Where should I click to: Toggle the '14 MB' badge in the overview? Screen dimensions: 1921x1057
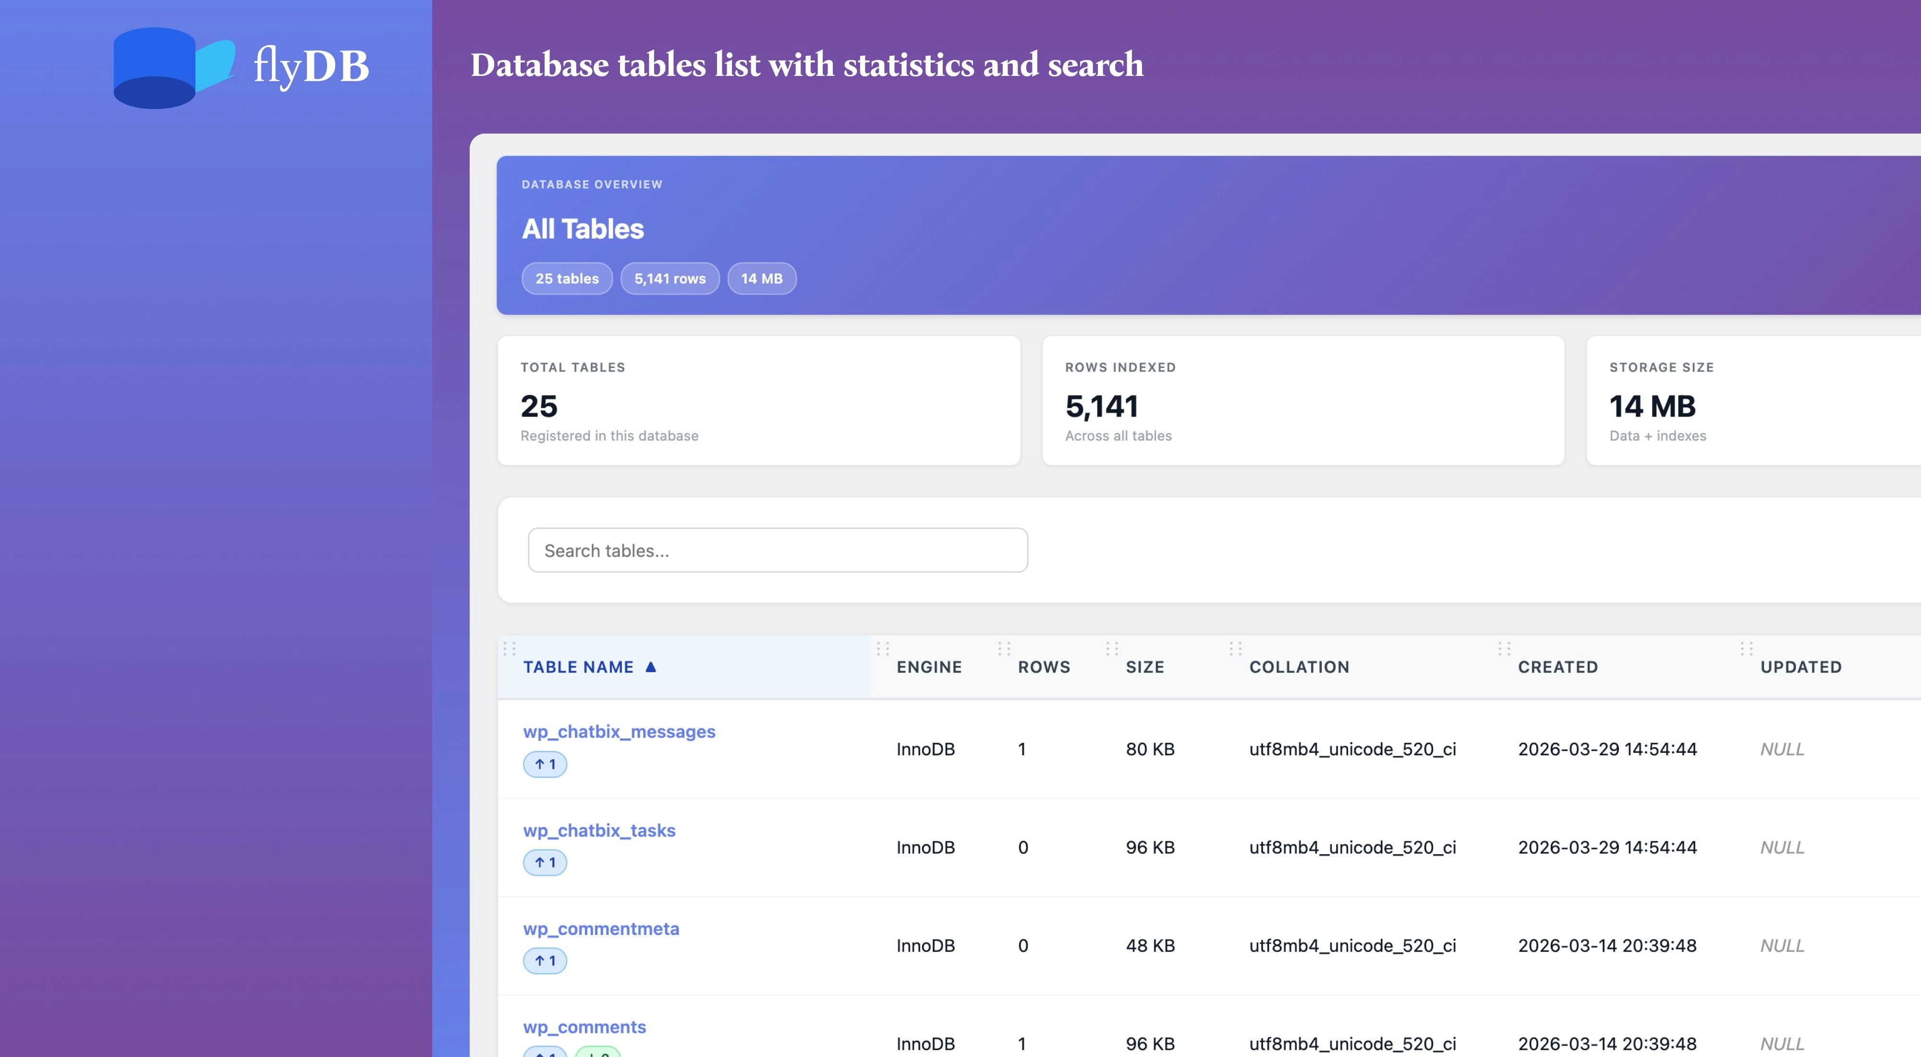point(761,278)
